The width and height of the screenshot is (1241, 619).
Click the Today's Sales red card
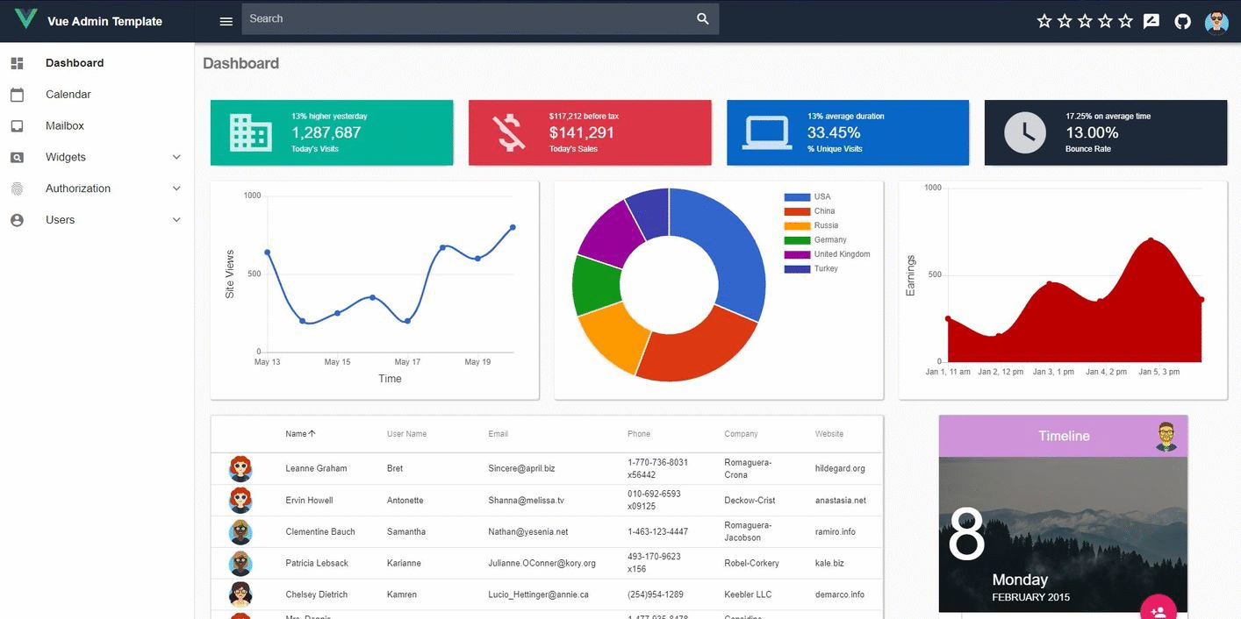coord(589,132)
